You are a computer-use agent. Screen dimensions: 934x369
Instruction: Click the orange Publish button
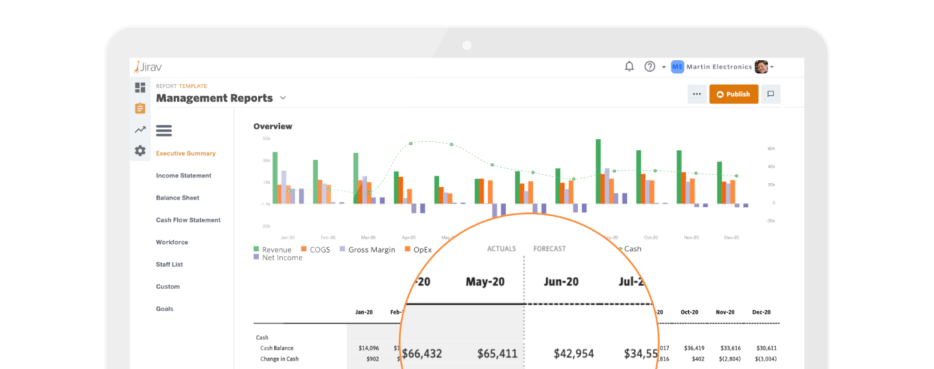coord(734,94)
